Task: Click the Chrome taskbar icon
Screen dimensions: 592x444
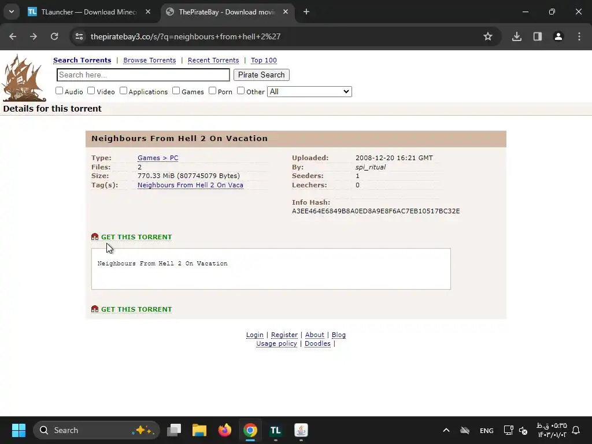Action: click(250, 430)
